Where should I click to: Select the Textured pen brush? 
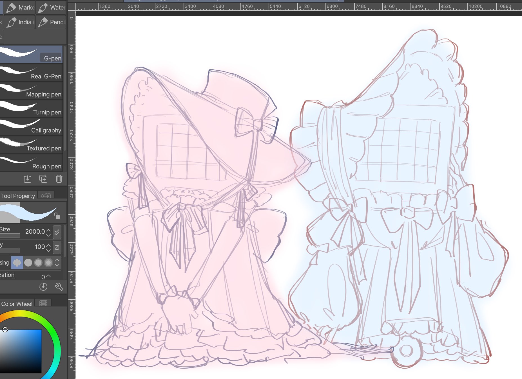[x=31, y=145]
